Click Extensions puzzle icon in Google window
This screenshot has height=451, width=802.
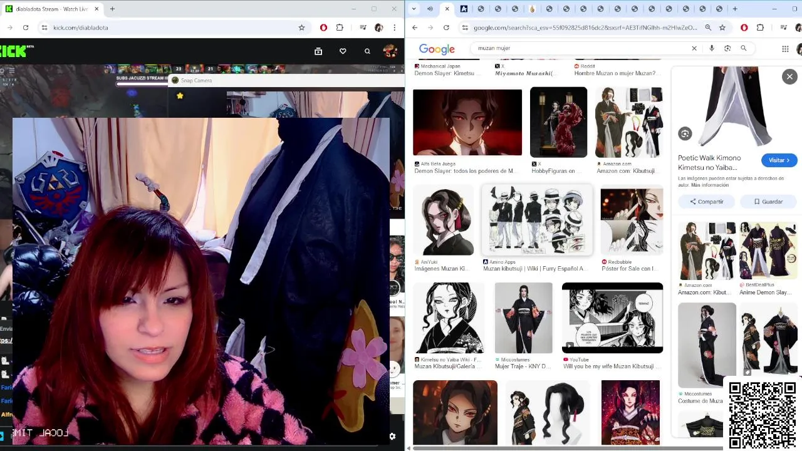click(x=760, y=28)
